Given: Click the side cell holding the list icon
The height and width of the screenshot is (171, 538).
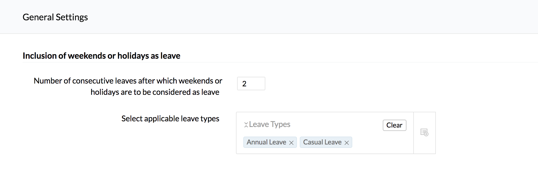Looking at the screenshot, I should point(425,133).
